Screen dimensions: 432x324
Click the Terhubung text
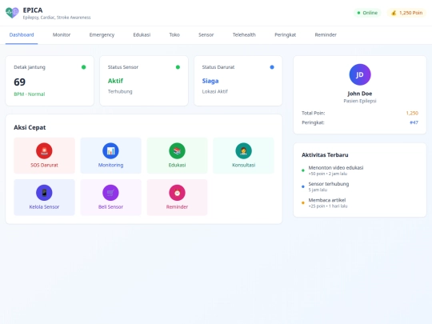(x=120, y=91)
